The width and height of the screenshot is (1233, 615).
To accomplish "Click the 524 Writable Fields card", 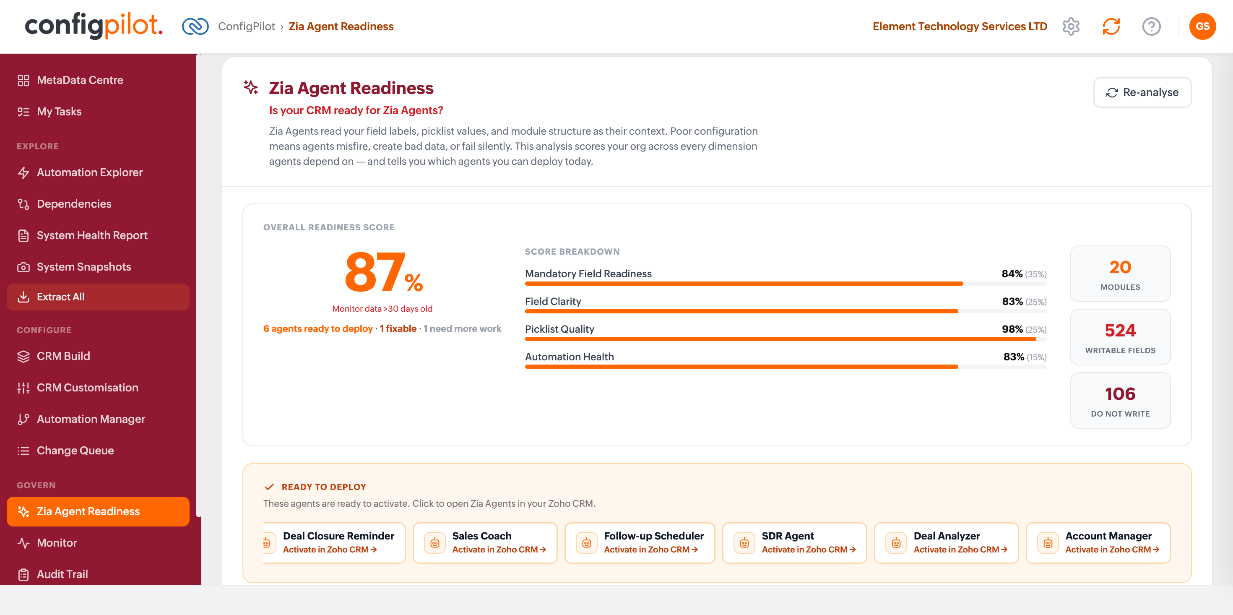I will click(x=1120, y=337).
